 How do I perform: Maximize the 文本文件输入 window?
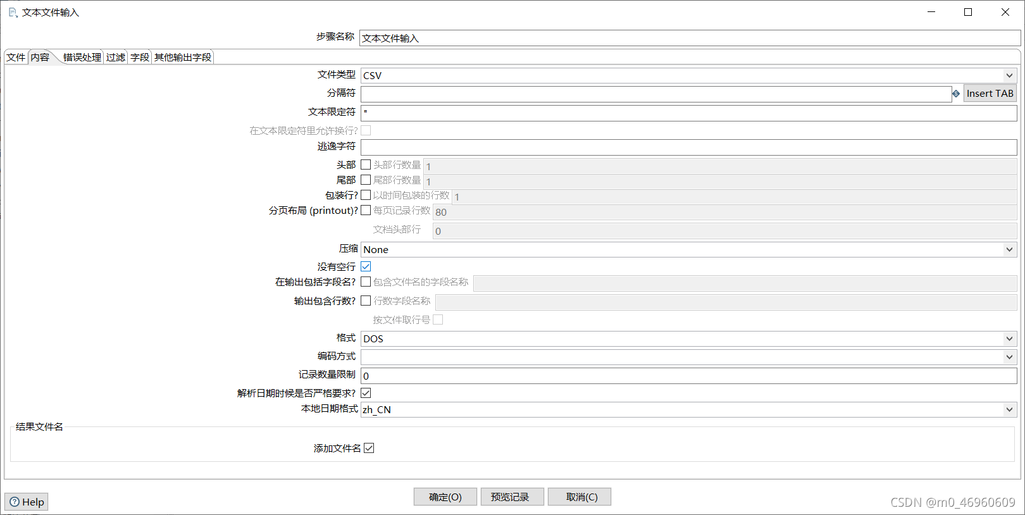[968, 12]
